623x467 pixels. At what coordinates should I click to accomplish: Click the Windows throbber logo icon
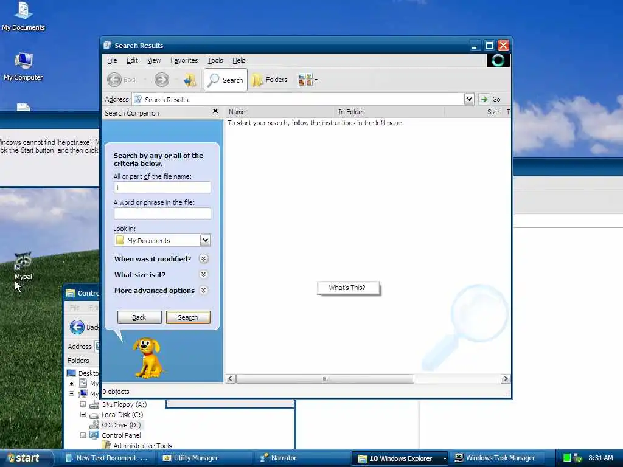498,60
